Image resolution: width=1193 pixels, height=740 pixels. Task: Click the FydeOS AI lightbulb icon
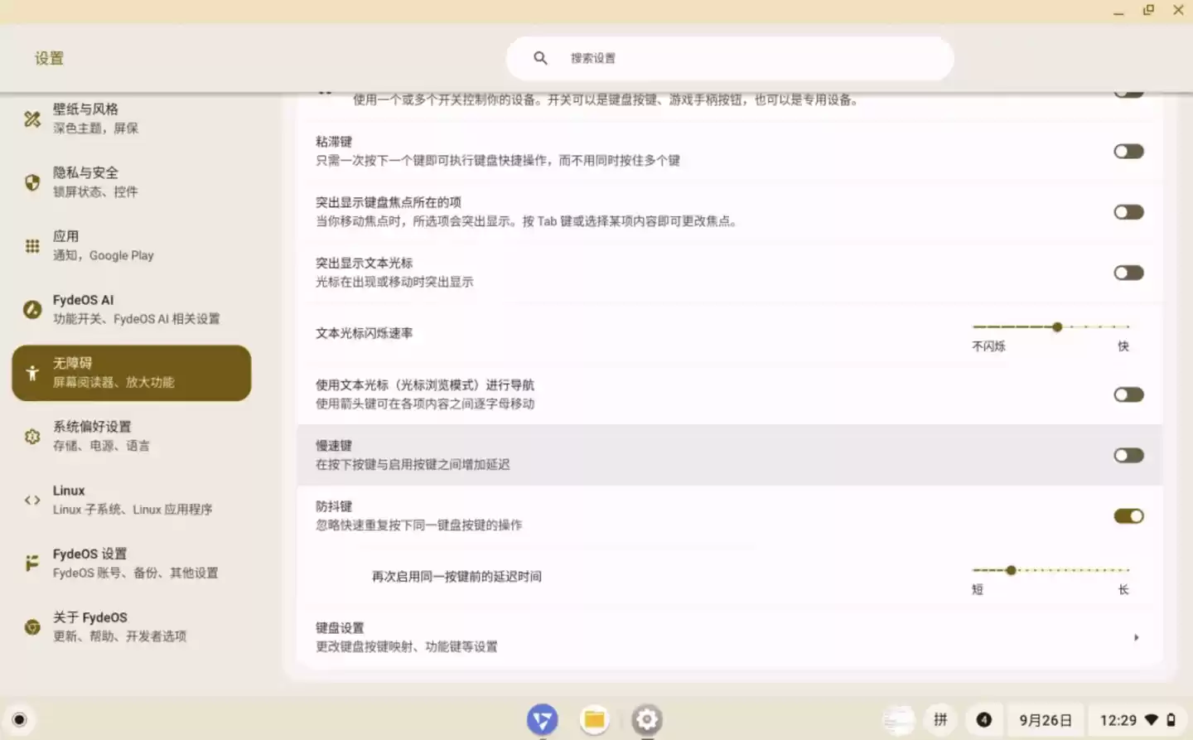pos(31,309)
